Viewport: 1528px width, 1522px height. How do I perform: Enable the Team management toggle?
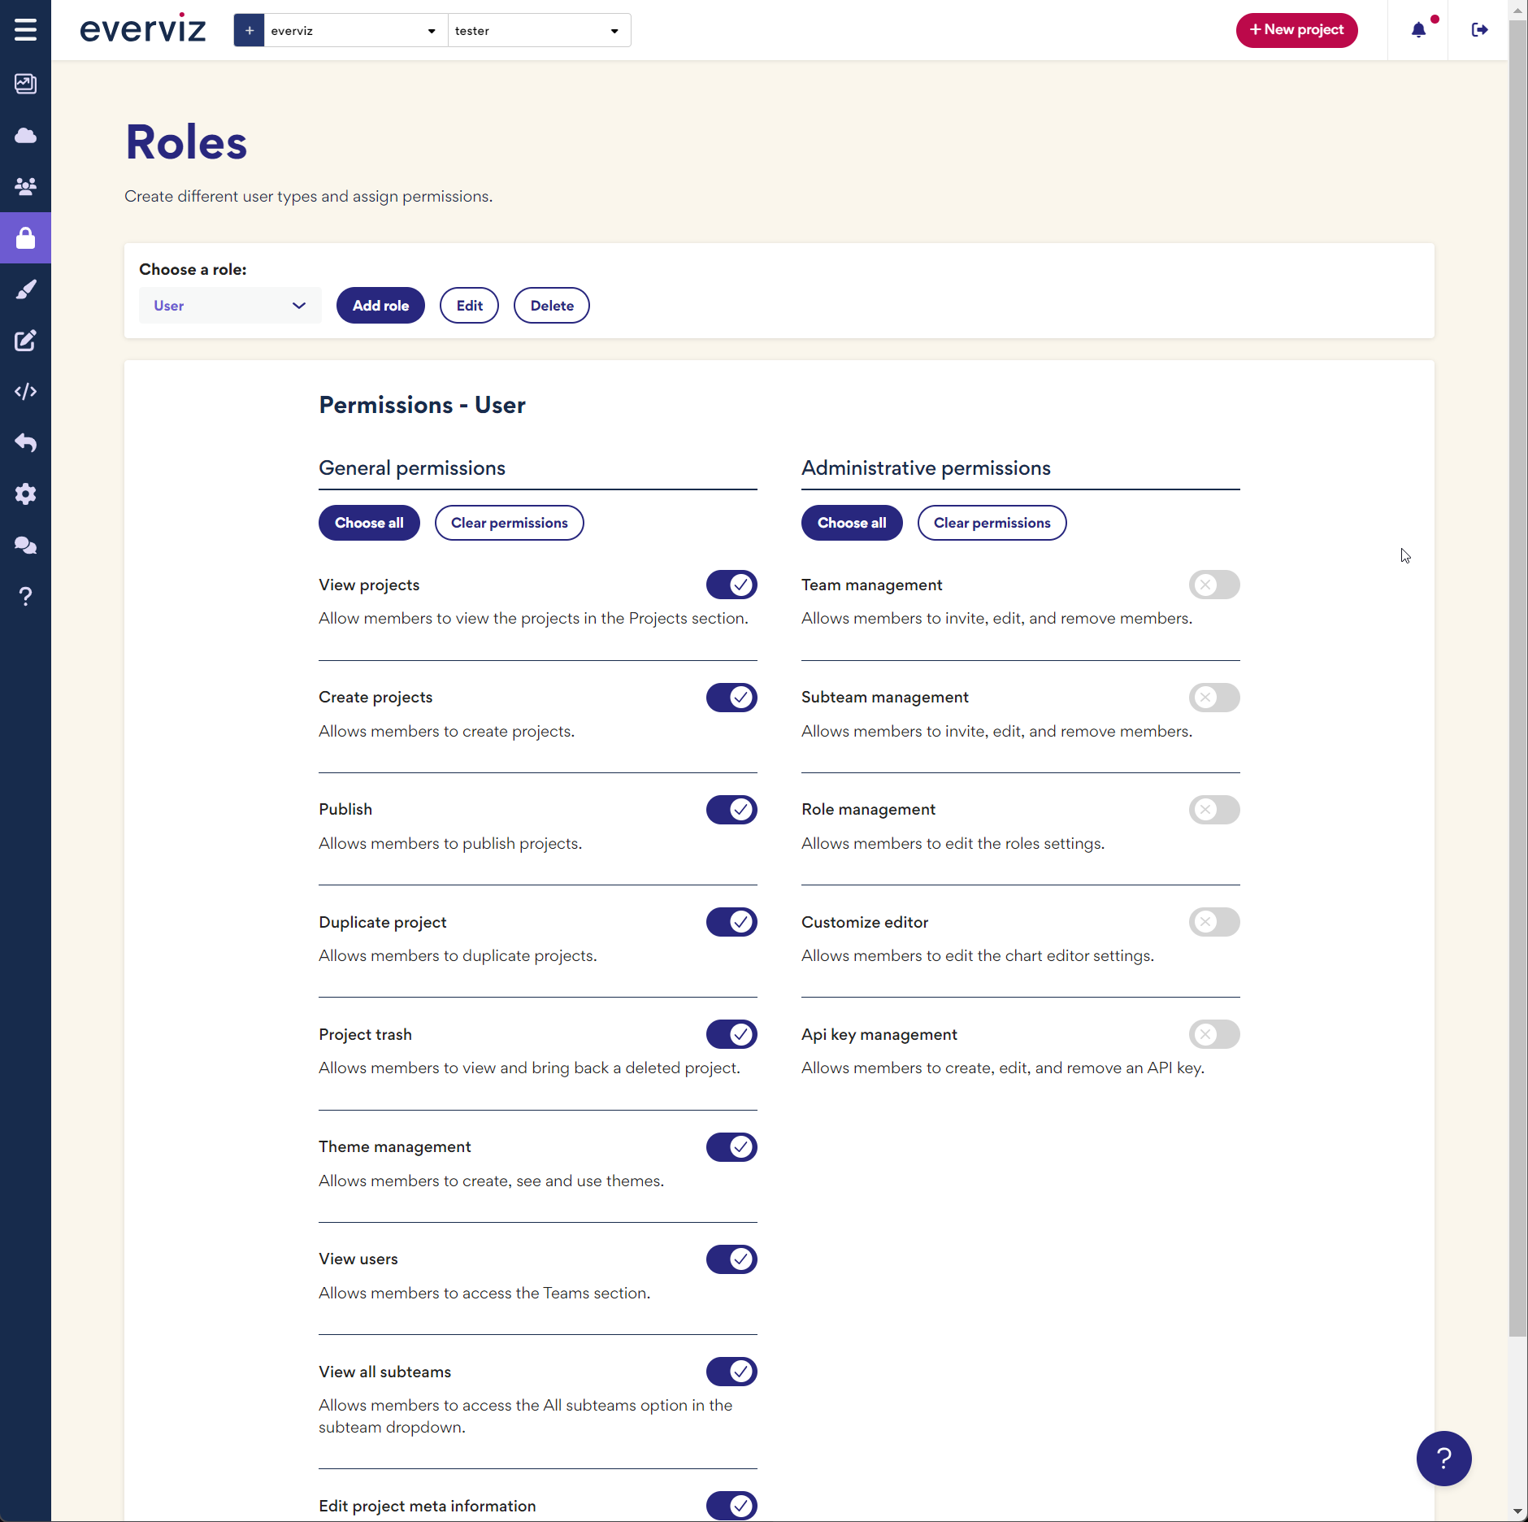click(1214, 585)
